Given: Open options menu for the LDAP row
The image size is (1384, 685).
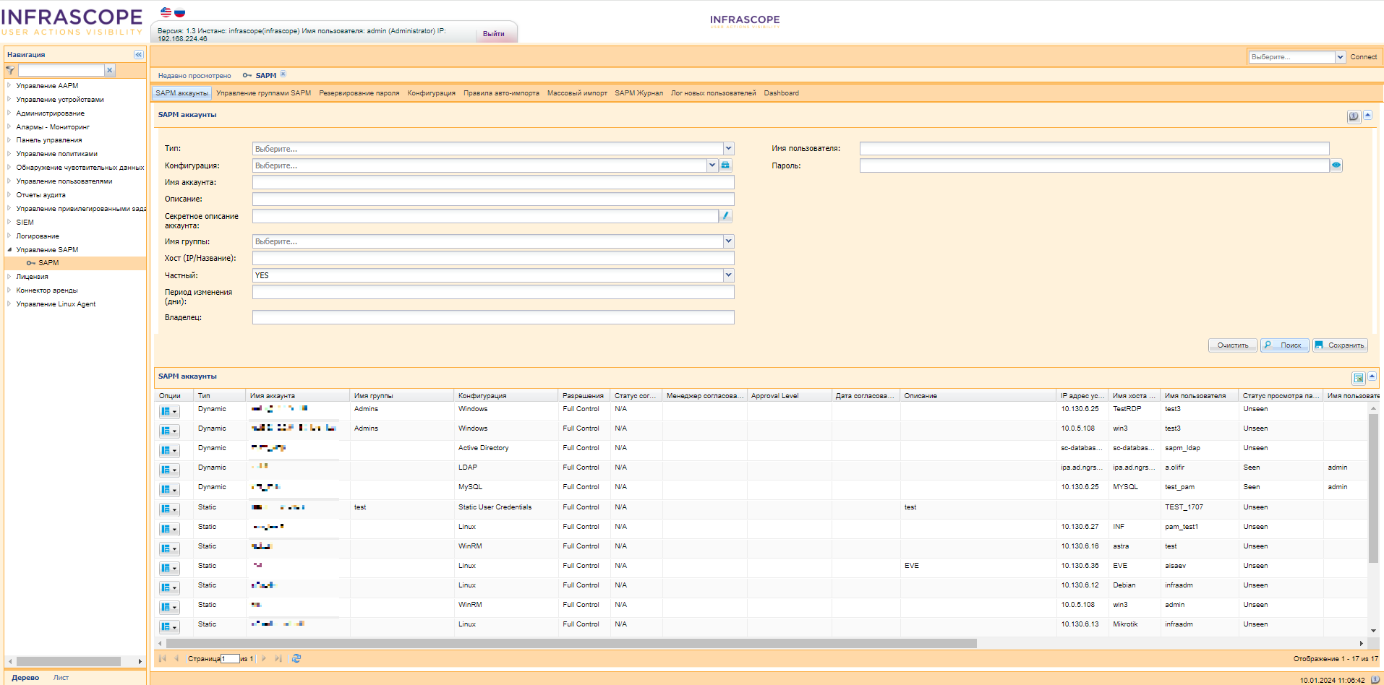Looking at the screenshot, I should (x=168, y=470).
